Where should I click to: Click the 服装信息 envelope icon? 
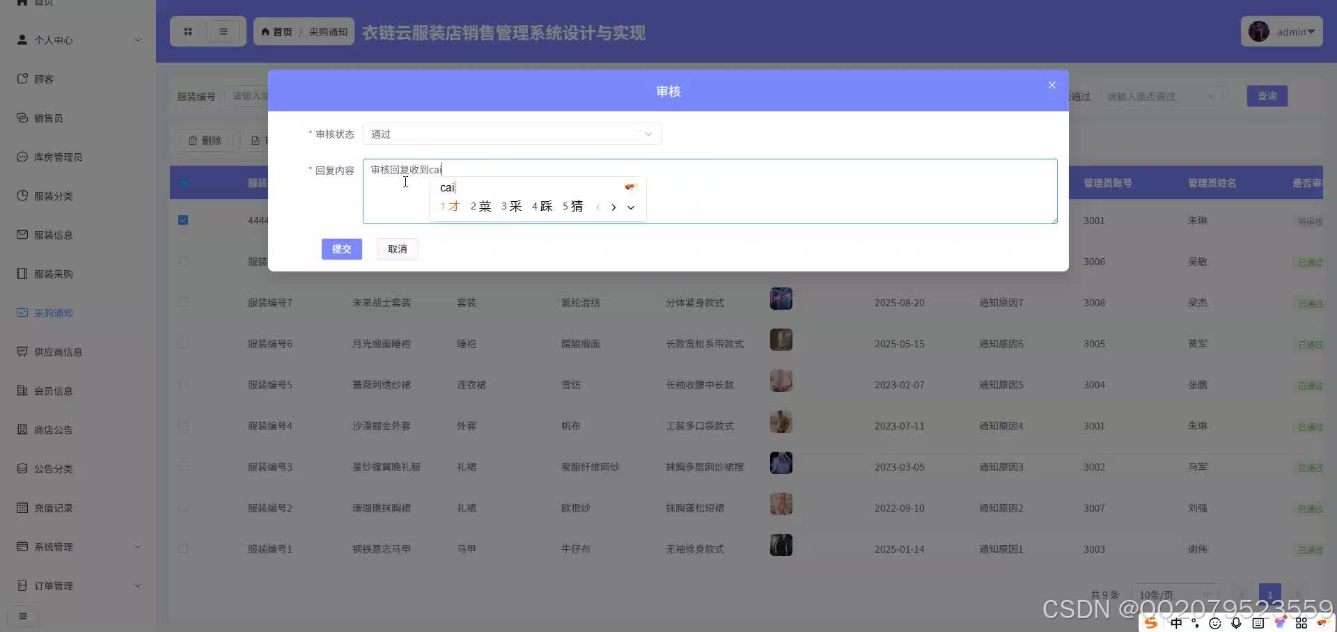pyautogui.click(x=22, y=235)
